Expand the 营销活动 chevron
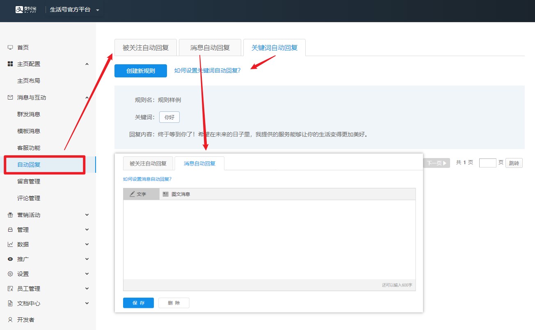 [87, 215]
